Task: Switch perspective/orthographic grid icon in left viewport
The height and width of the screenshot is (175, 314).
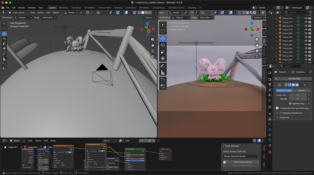Action: (153, 56)
